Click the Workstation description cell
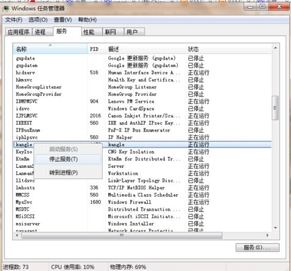 click(x=123, y=173)
